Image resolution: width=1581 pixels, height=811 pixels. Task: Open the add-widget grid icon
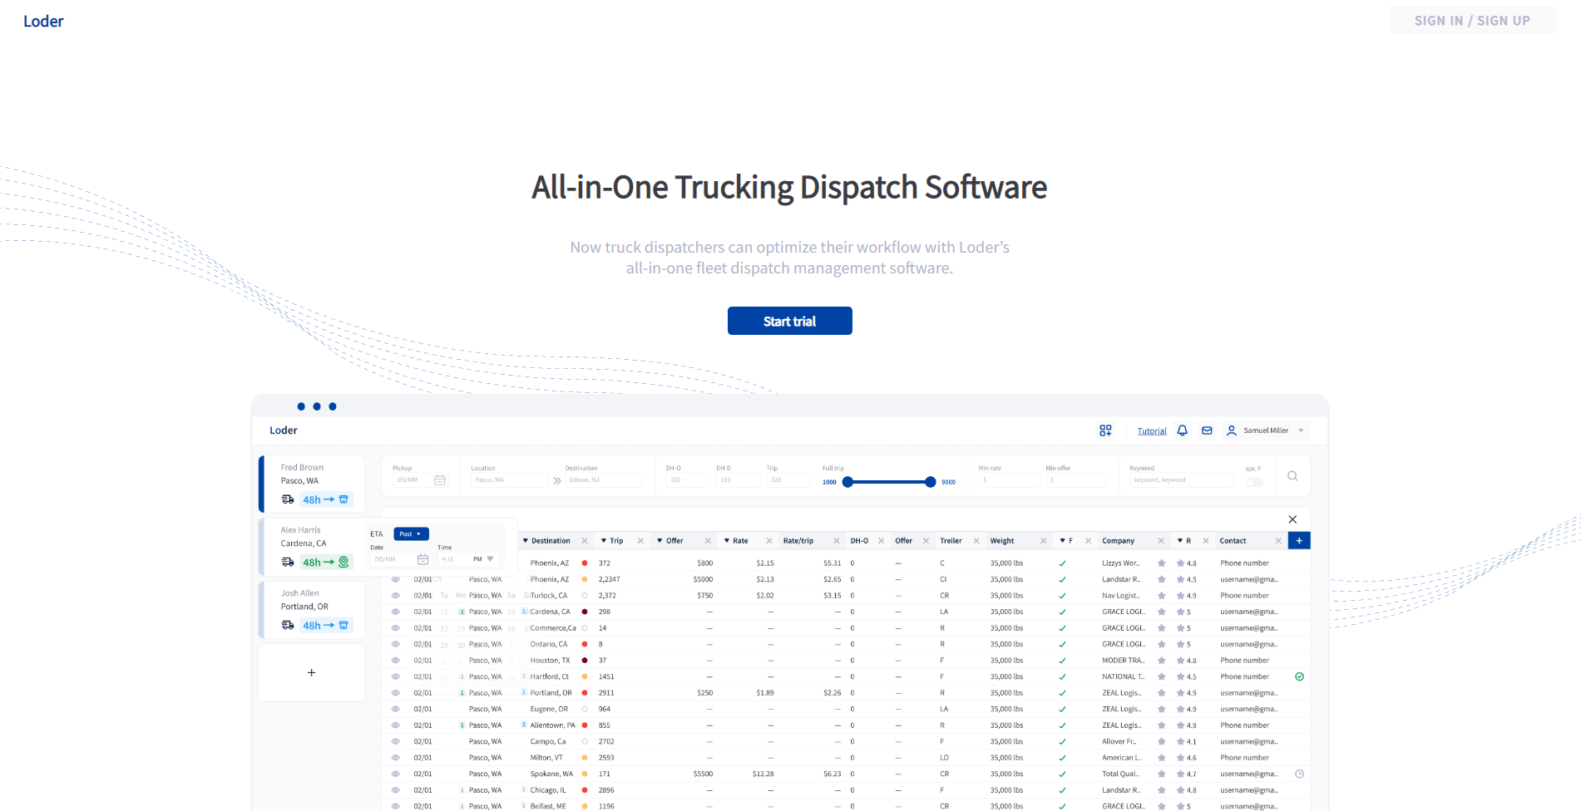(x=1105, y=430)
